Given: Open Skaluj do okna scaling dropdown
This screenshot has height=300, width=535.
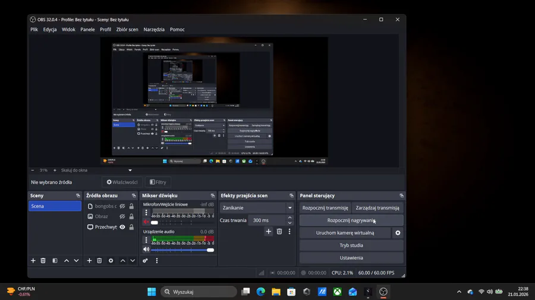Looking at the screenshot, I should point(96,170).
